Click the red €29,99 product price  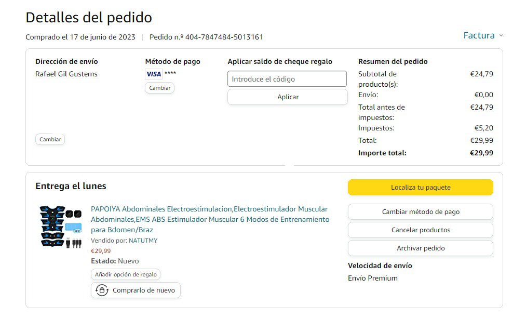coord(101,251)
